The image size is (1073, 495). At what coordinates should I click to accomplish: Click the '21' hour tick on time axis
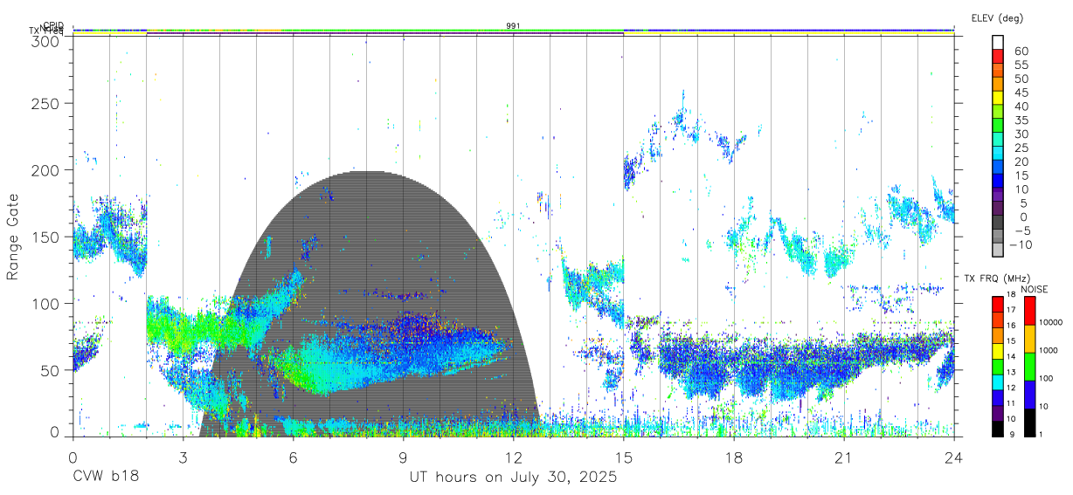coord(844,457)
